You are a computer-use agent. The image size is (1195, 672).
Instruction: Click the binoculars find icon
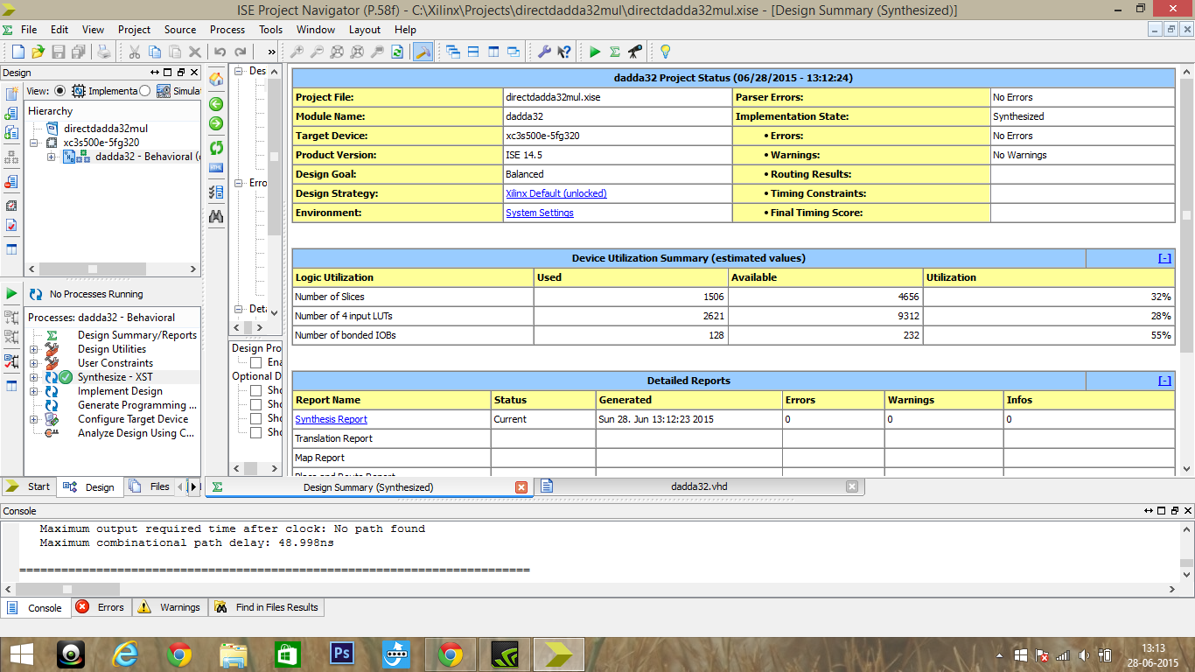[x=216, y=215]
